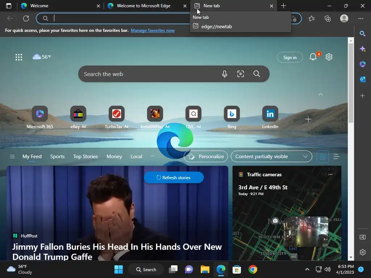The height and width of the screenshot is (278, 371).
Task: Open File Explorer from taskbar
Action: [x=205, y=269]
